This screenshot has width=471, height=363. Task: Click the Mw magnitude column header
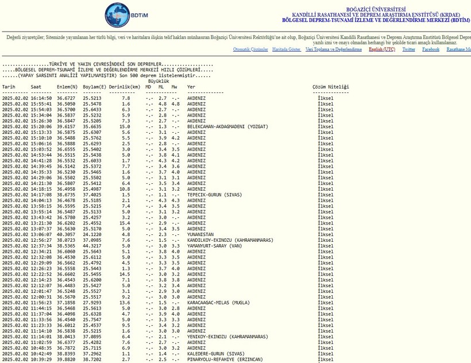point(174,87)
